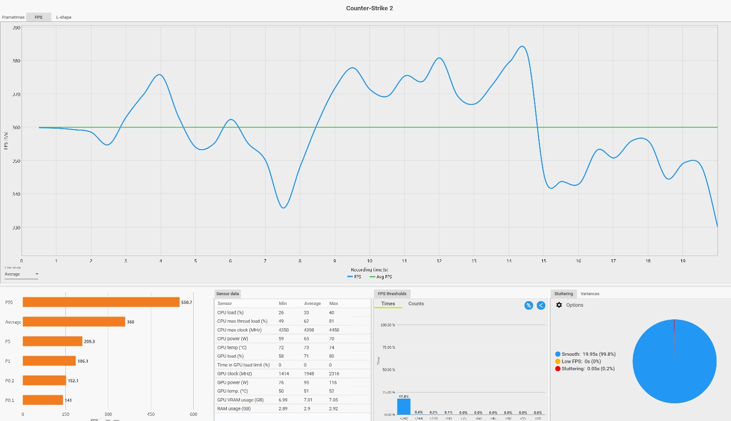Click the 'Low FPS: 0s (0%)' label
The width and height of the screenshot is (731, 421).
(x=581, y=361)
